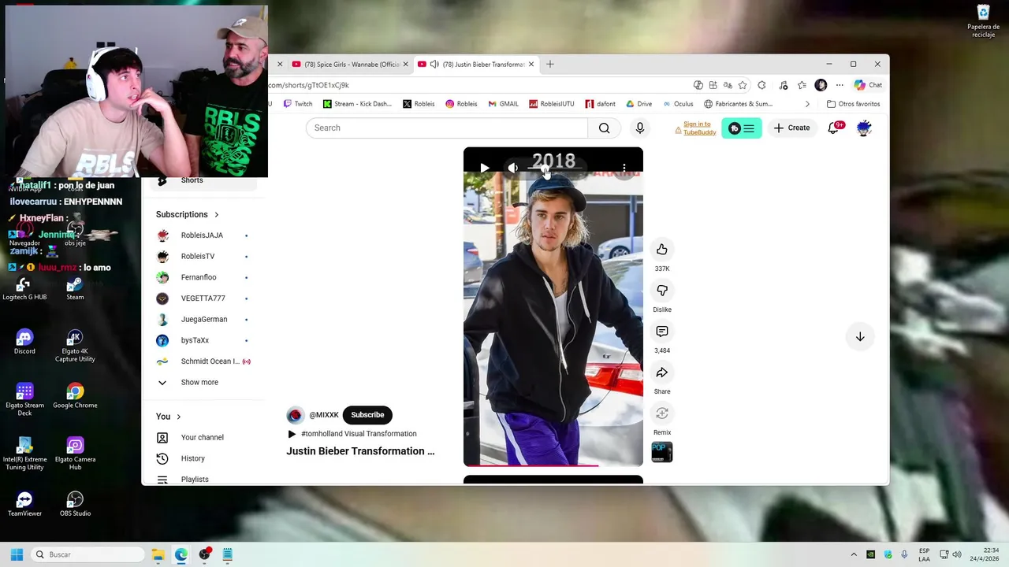Viewport: 1009px width, 567px height.
Task: Subscribe to @MIXXK channel
Action: [367, 415]
